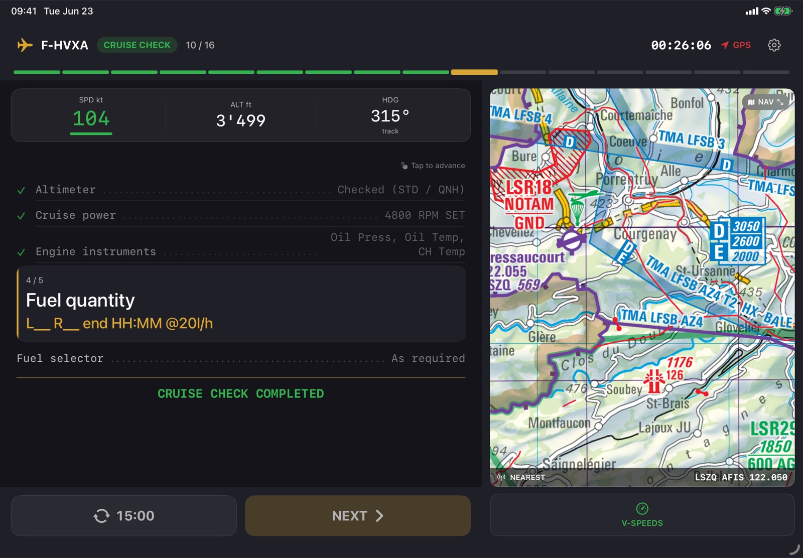Screen dimensions: 803x558
Task: Click the last grey progress segment
Action: tap(766, 72)
